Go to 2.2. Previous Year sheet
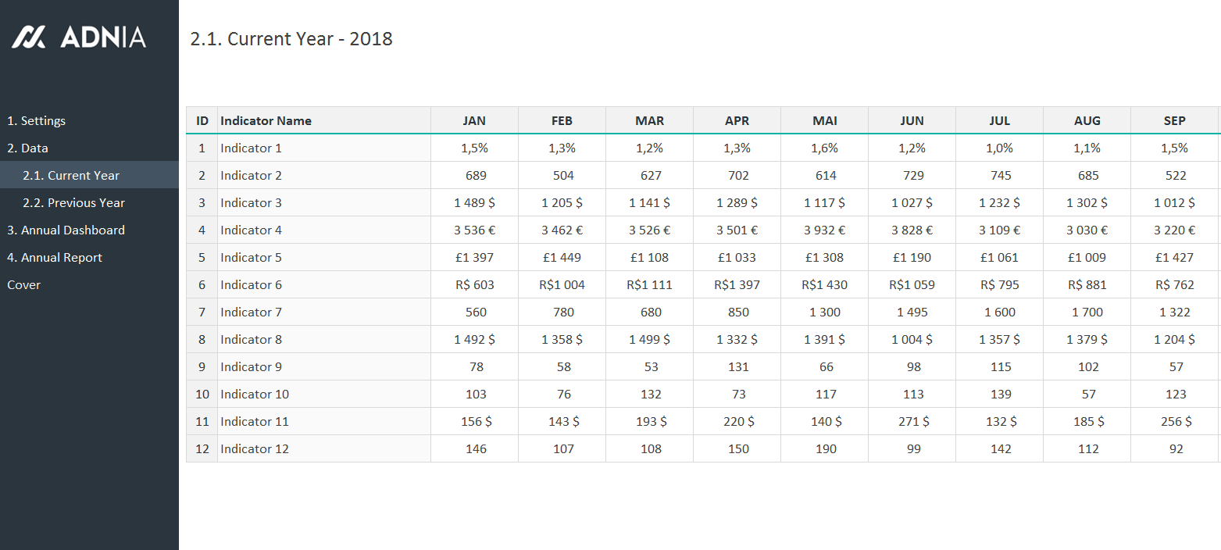The width and height of the screenshot is (1221, 550). point(73,203)
